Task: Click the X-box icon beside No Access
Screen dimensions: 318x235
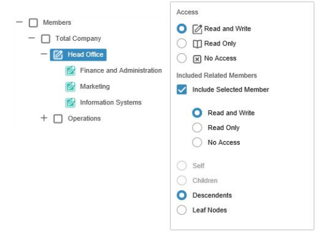Action: pos(197,59)
